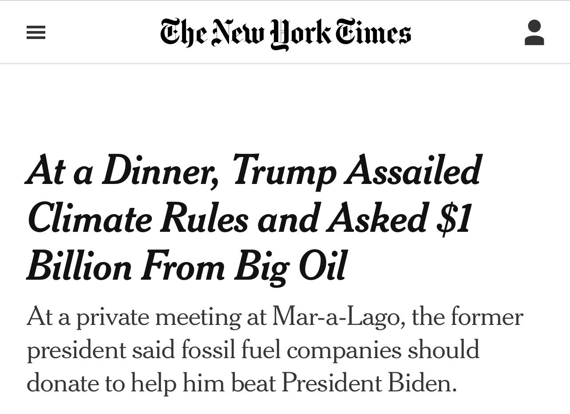Click "President Biden" in the summary

click(x=369, y=382)
